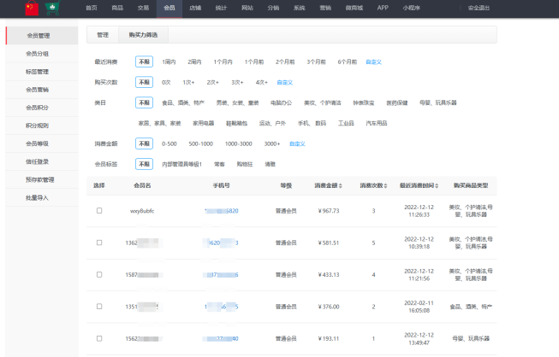Filter 最近消费 by 6个月前
Image resolution: width=559 pixels, height=357 pixels.
coord(348,61)
